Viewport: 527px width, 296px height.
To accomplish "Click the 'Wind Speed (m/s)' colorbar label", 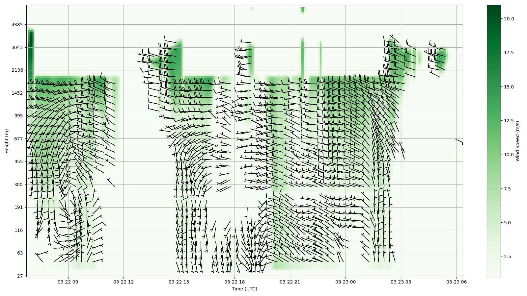I will [x=517, y=141].
